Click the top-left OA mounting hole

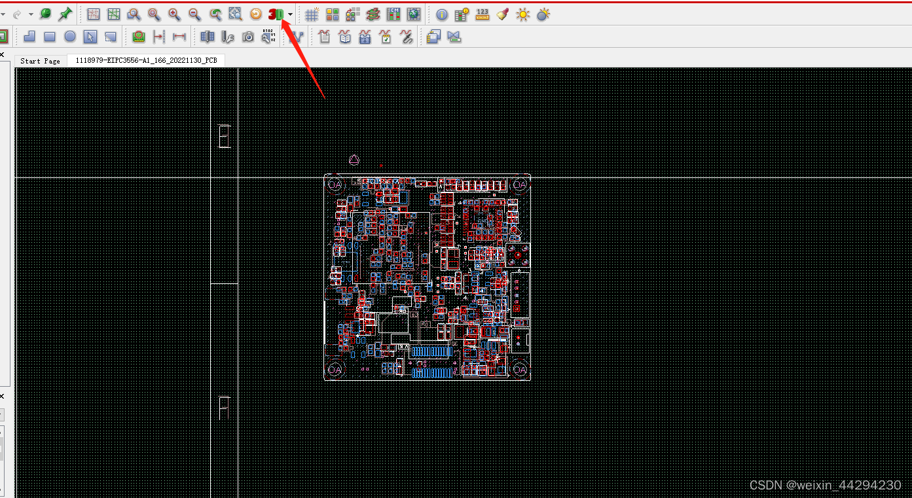(335, 185)
